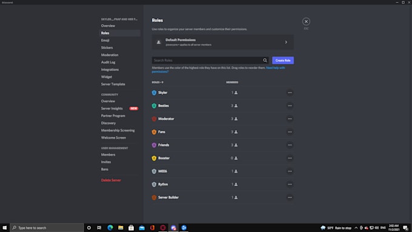This screenshot has width=412, height=232.
Task: Open more options for Rythm role
Action: click(x=290, y=184)
